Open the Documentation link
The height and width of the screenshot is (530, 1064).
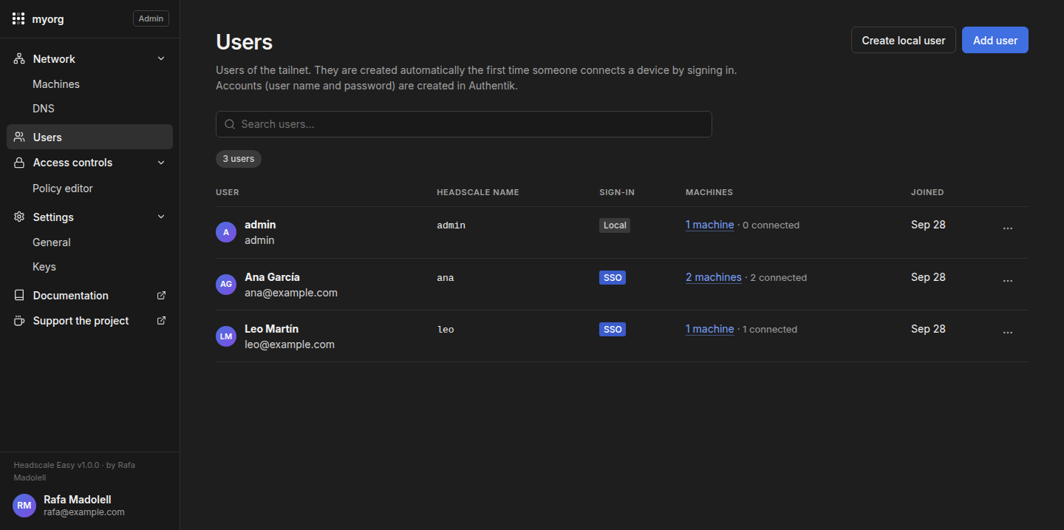pyautogui.click(x=89, y=296)
